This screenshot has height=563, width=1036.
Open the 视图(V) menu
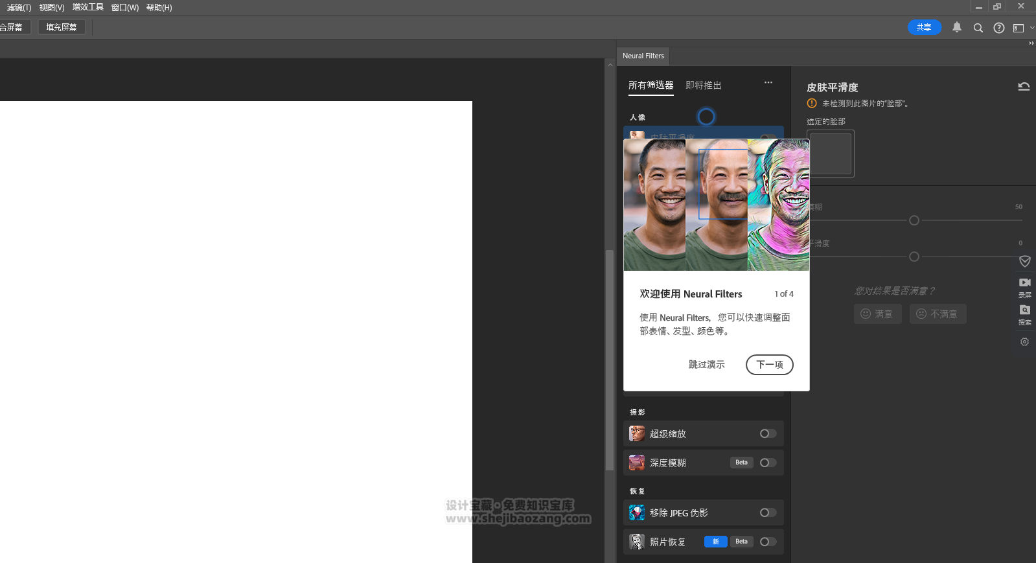[x=52, y=8]
